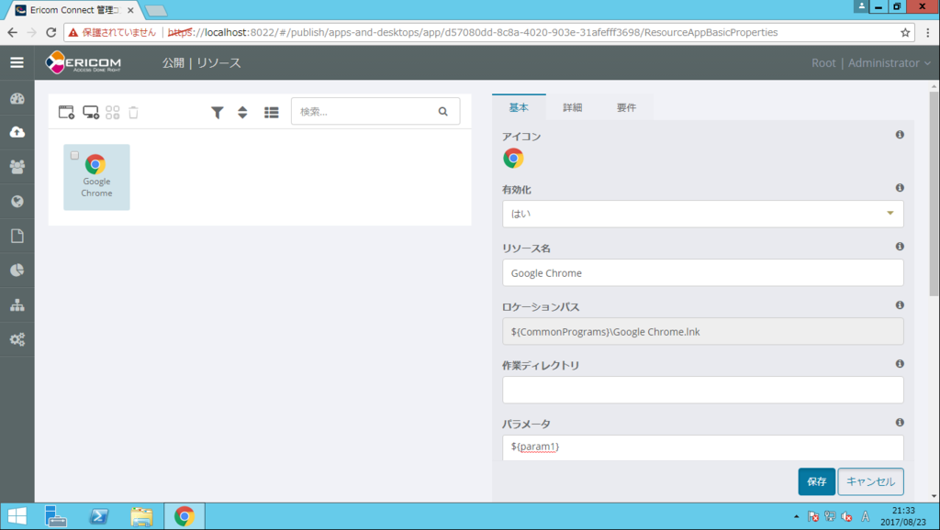Filter resources using the funnel icon
Image resolution: width=940 pixels, height=530 pixels.
pos(218,111)
